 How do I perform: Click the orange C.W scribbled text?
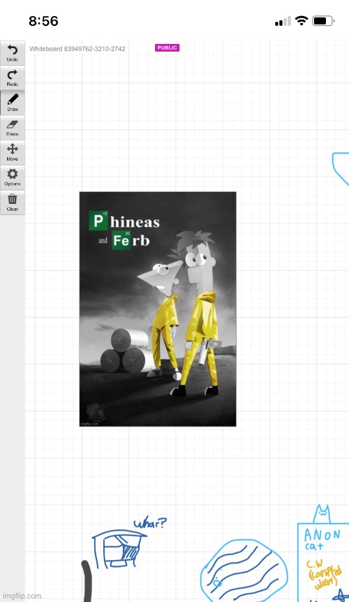coord(324,574)
